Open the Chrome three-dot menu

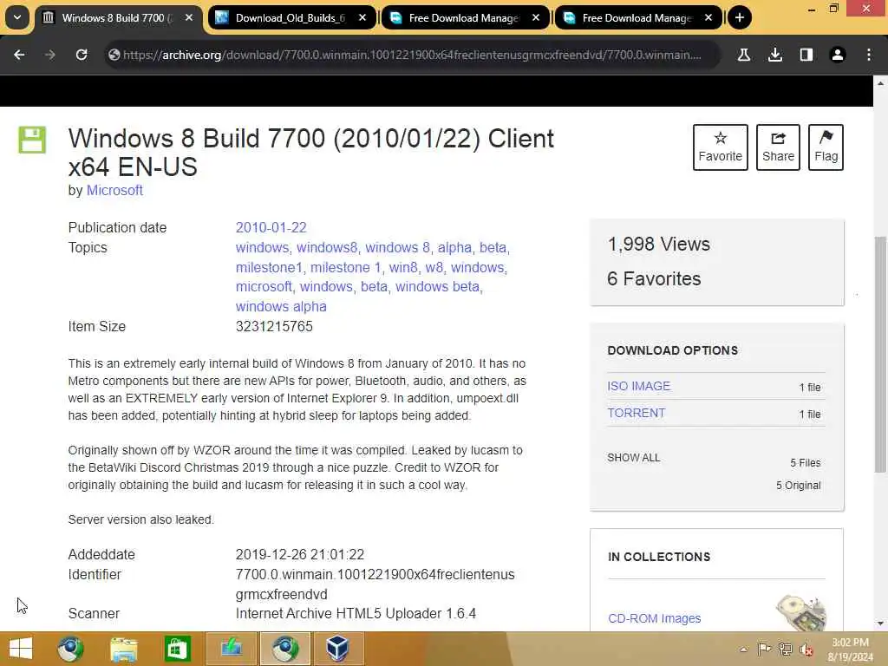(869, 55)
